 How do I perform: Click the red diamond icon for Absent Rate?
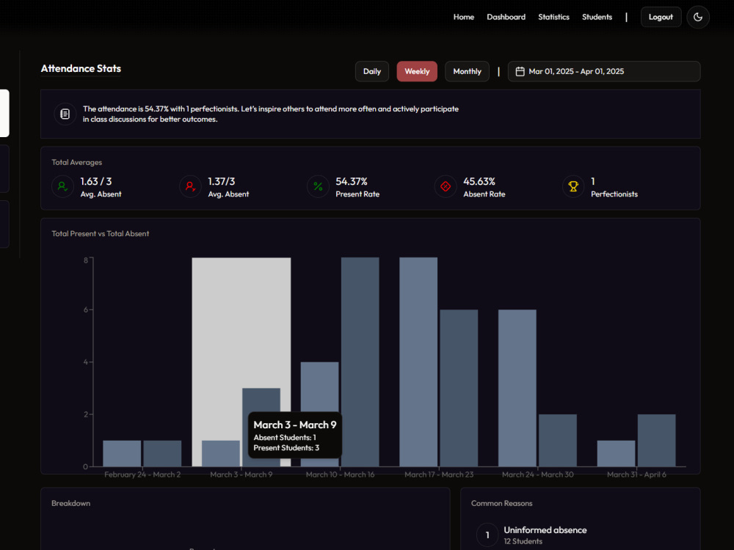click(446, 186)
